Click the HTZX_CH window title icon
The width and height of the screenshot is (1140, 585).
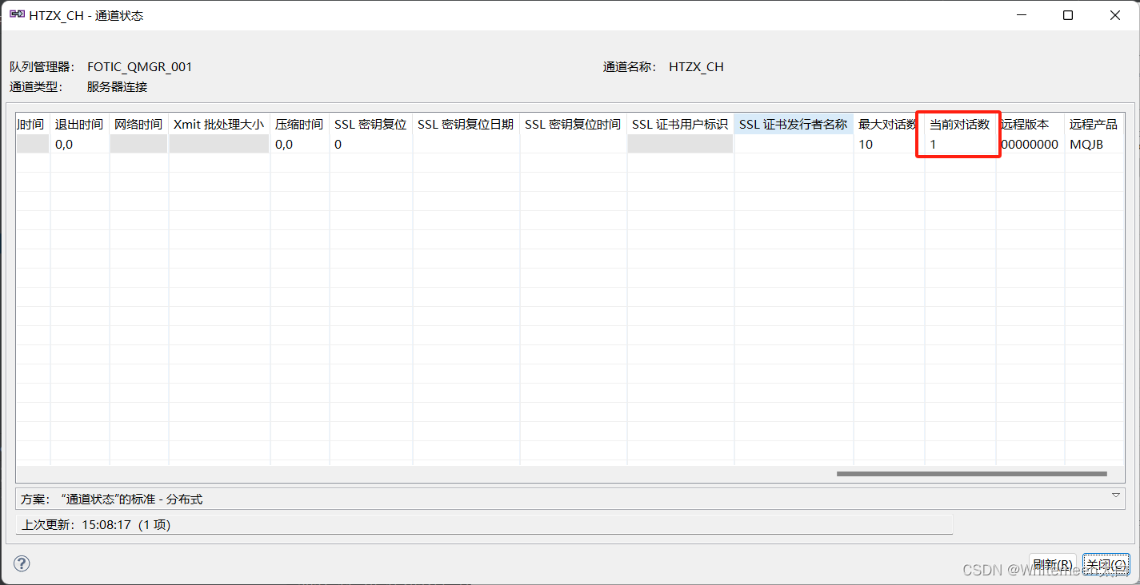(x=17, y=15)
